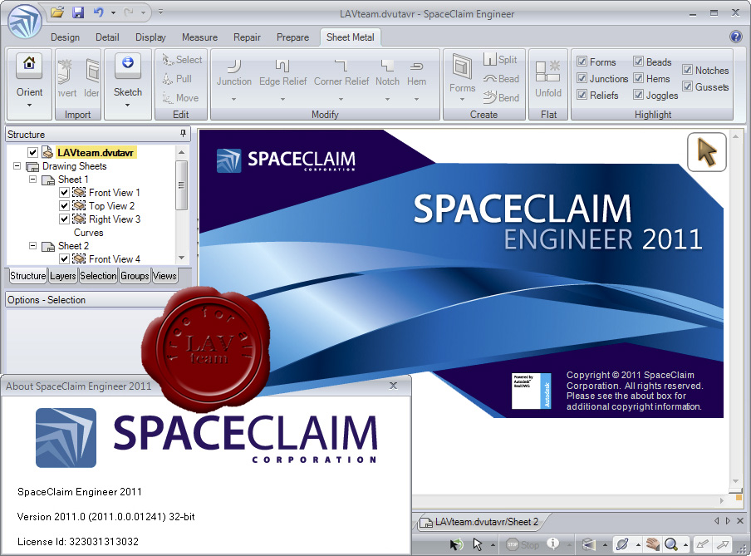Open the Display ribbon tab

pos(150,37)
